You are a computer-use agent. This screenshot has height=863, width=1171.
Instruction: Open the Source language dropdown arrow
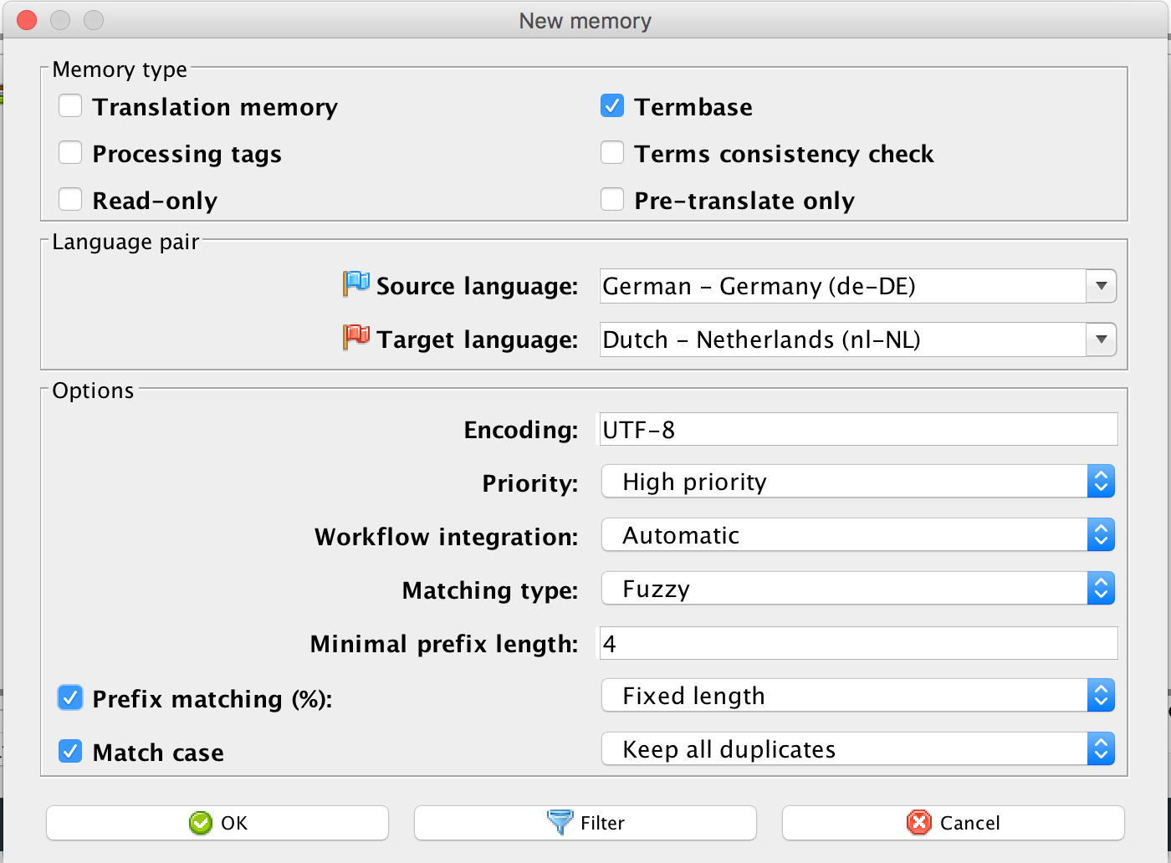tap(1101, 286)
